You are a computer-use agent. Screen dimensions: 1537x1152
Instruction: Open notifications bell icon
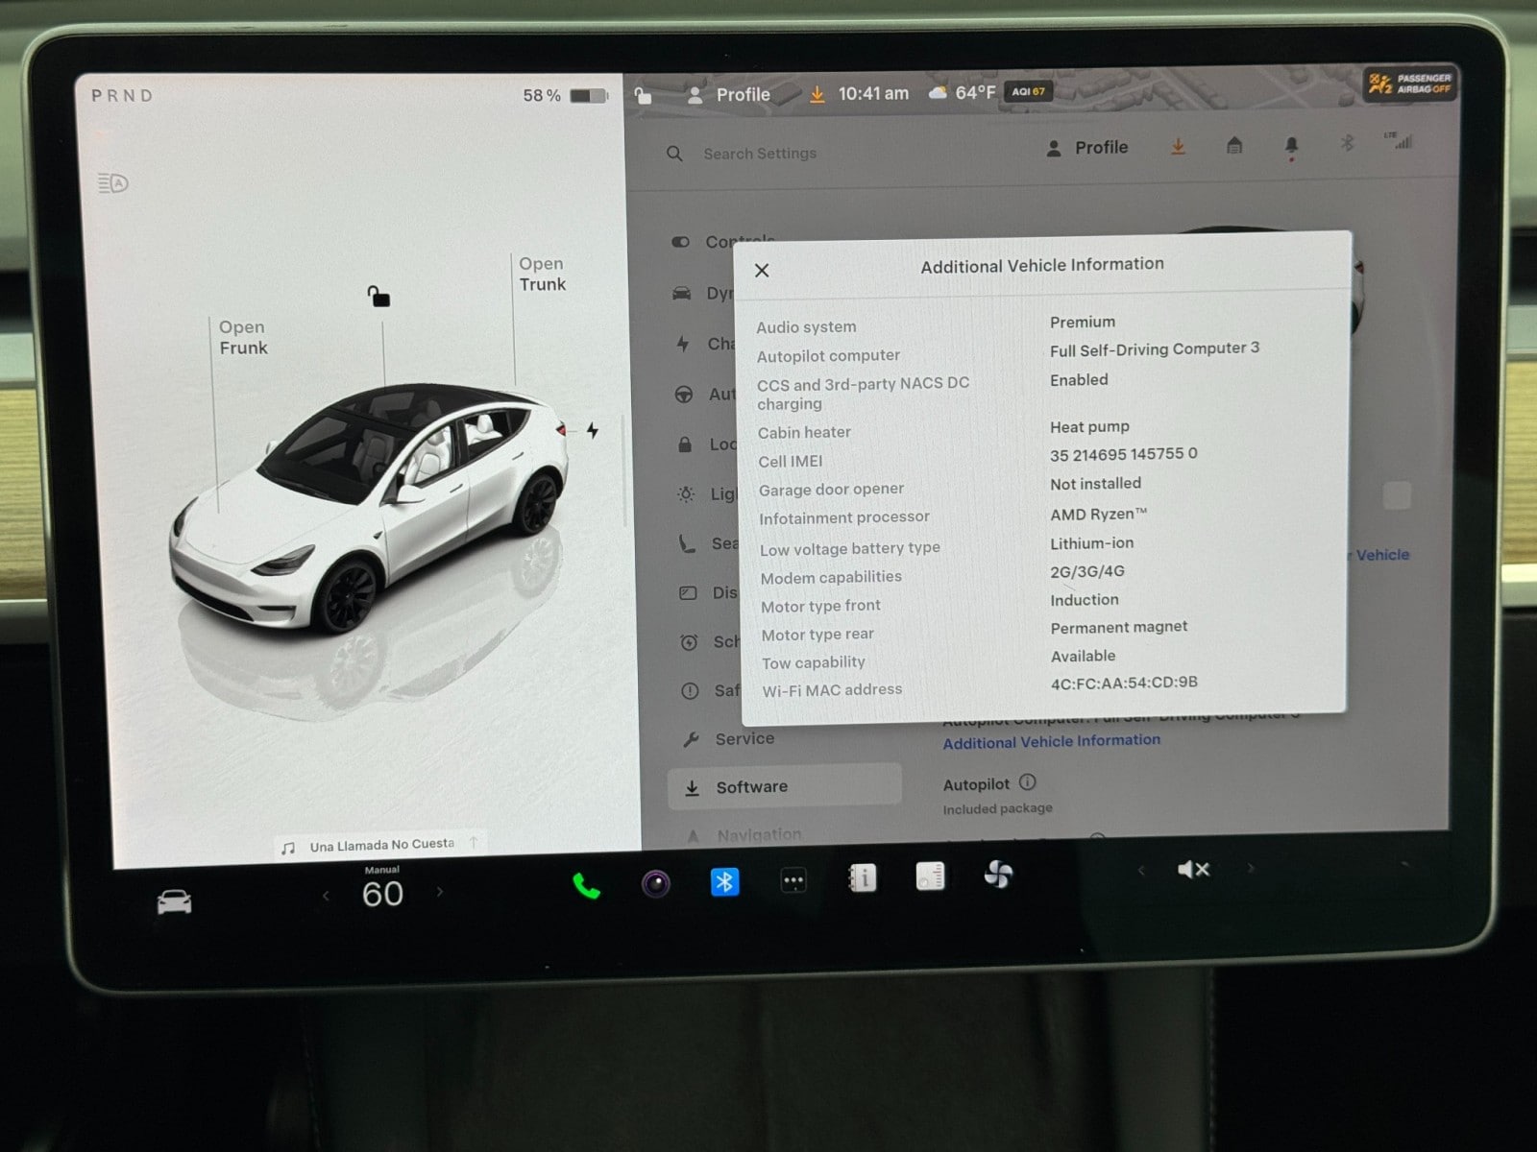pyautogui.click(x=1291, y=146)
